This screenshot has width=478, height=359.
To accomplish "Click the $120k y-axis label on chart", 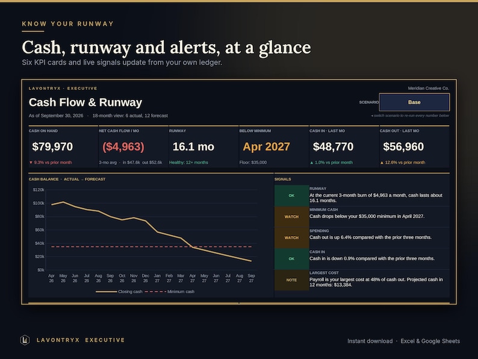I will coord(39,190).
